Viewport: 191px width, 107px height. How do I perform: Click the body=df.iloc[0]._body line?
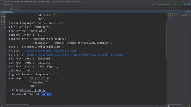(x=29, y=90)
